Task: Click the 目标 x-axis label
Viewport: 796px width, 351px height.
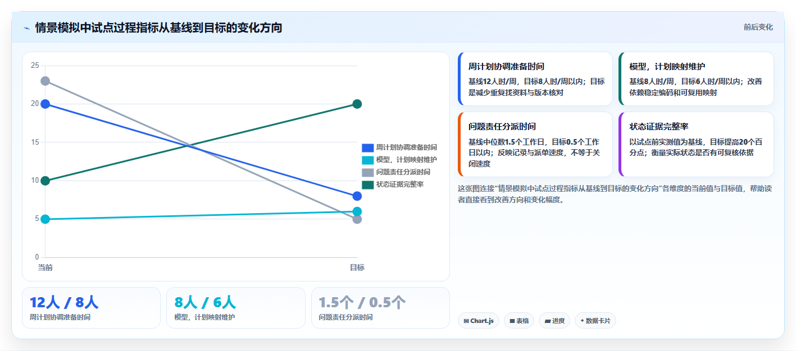Action: click(357, 267)
